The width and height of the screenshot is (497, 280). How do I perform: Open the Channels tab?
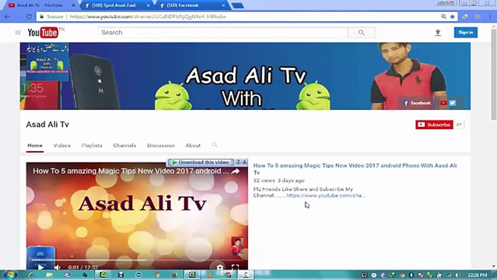[x=125, y=145]
